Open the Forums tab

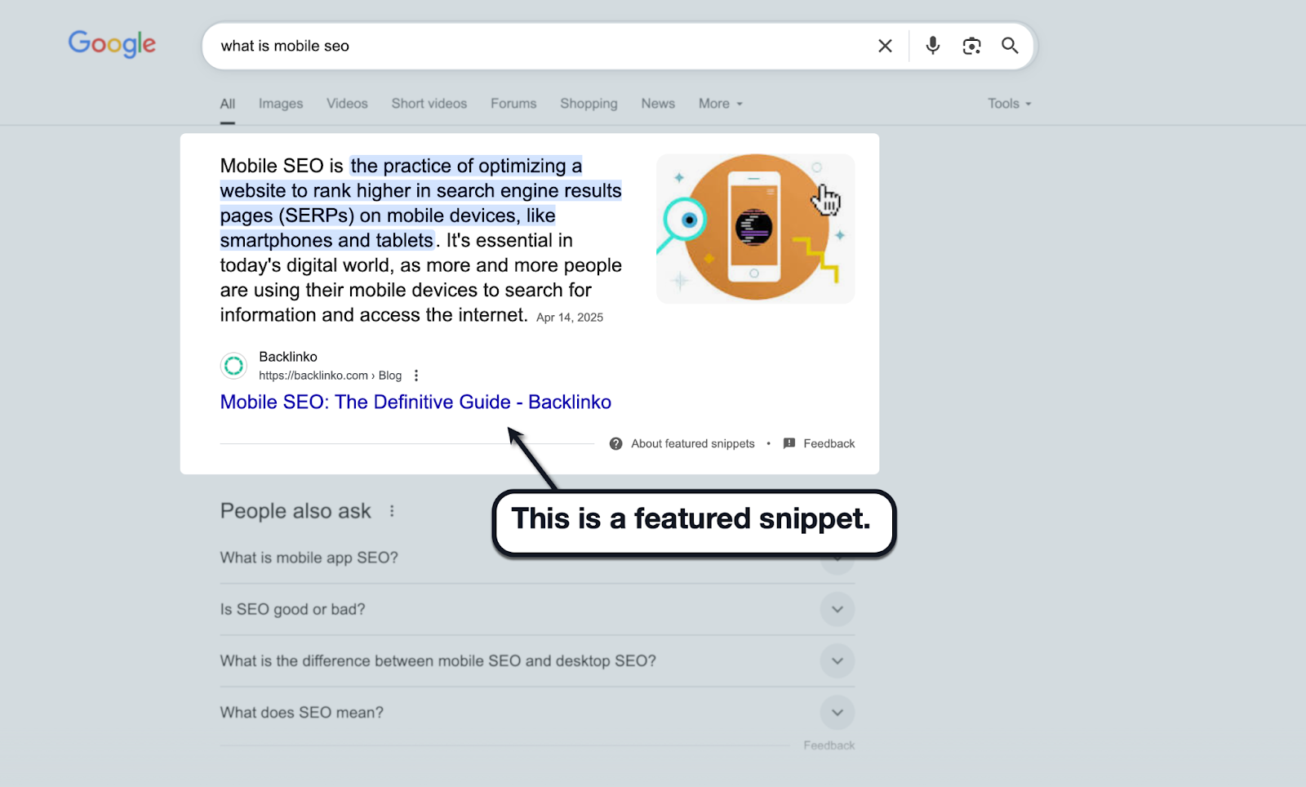coord(513,104)
